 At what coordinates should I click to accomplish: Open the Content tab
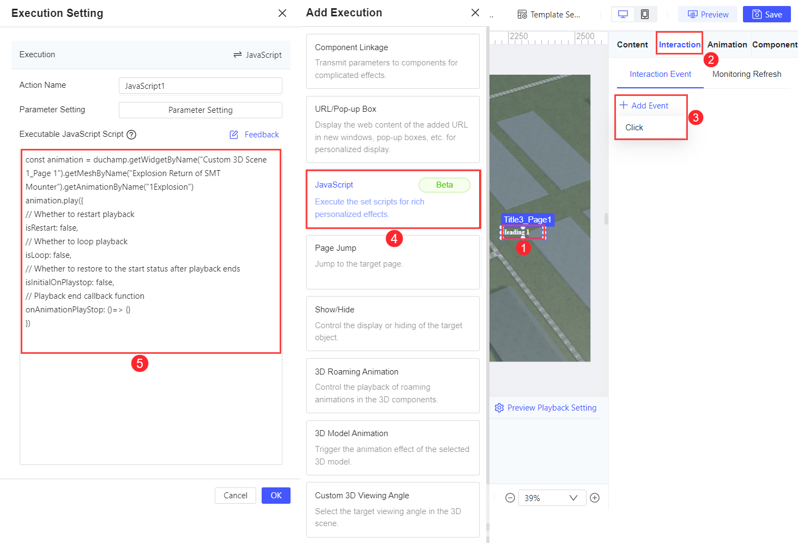click(632, 45)
